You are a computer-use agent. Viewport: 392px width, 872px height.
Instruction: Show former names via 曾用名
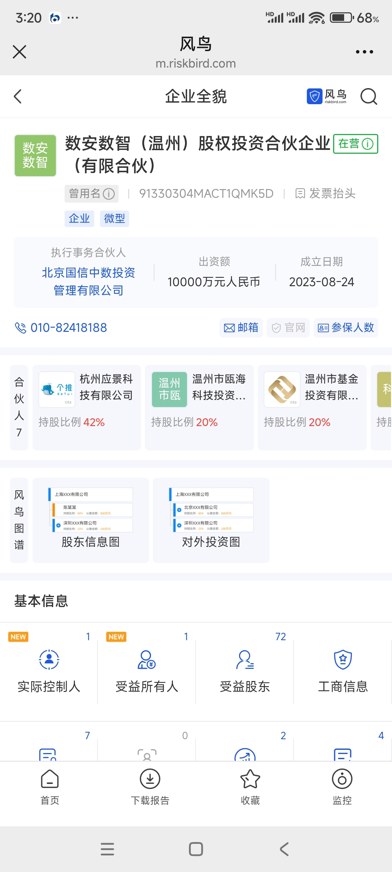click(92, 194)
